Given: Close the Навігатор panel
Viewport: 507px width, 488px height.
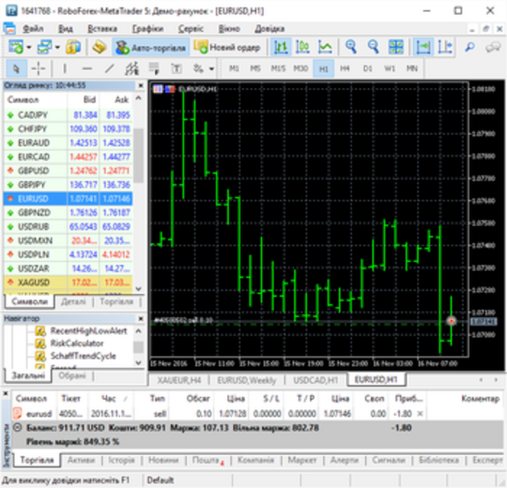Looking at the screenshot, I should pyautogui.click(x=141, y=319).
